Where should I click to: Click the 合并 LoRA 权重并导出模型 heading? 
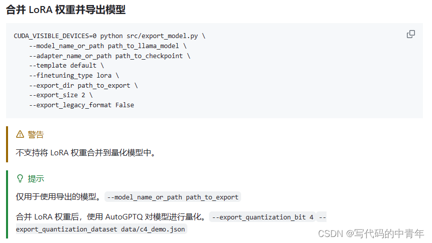click(66, 10)
